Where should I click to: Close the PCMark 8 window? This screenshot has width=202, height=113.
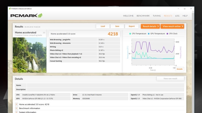click(191, 9)
